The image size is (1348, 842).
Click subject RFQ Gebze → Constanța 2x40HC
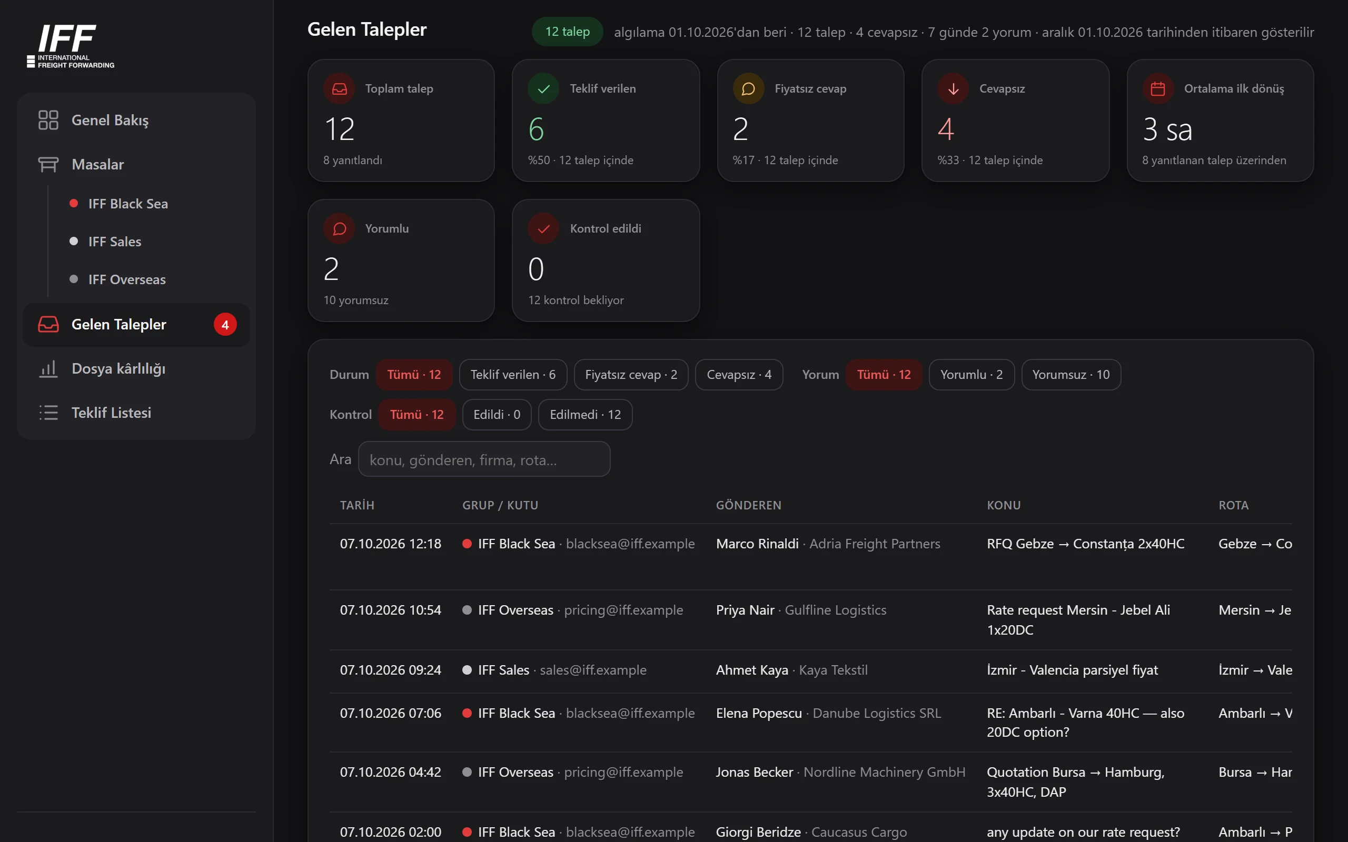1085,544
